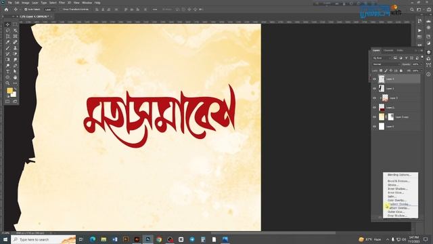Viewport: 433px width, 244px height.
Task: Hide Layer 1 visibility eye
Action: (374, 89)
